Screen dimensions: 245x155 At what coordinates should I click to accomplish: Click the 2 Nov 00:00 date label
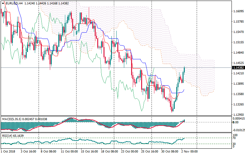[x=189, y=152]
